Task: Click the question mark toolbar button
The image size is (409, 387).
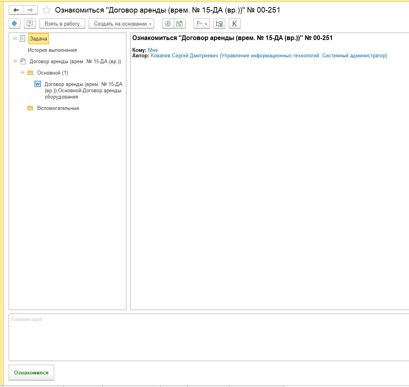Action: tap(29, 24)
